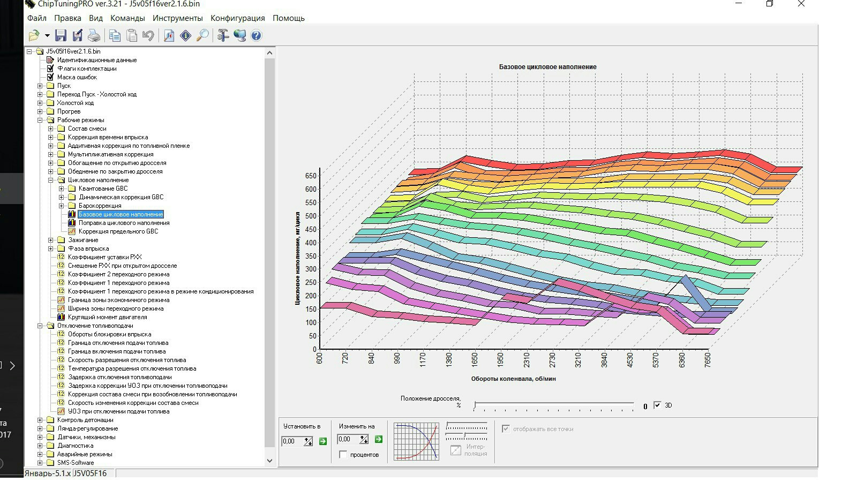Open settings with the hammer-wrench icon
Viewport: 857px width, 482px height.
(223, 36)
